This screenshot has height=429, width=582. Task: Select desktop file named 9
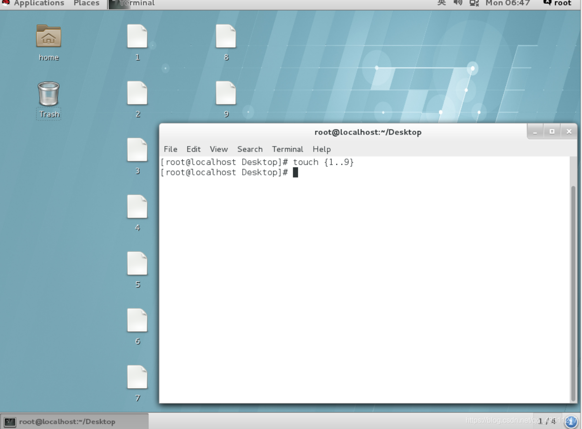coord(226,93)
